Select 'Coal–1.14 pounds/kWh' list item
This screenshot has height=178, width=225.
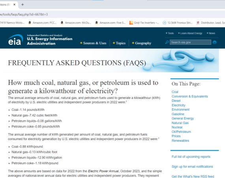[x=28, y=110]
